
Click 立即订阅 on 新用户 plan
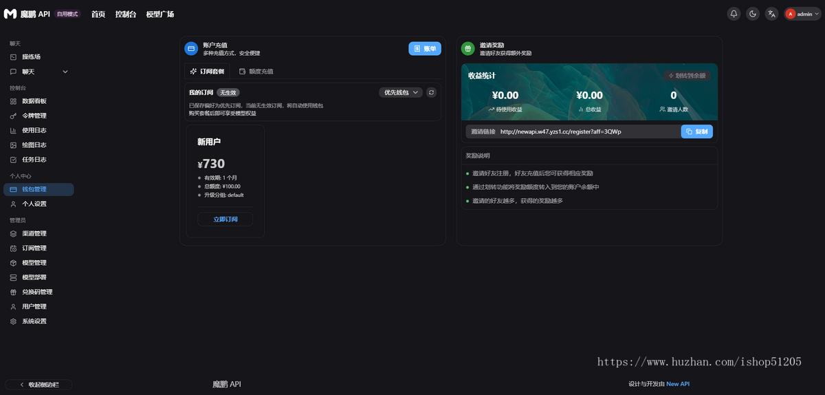click(x=225, y=219)
